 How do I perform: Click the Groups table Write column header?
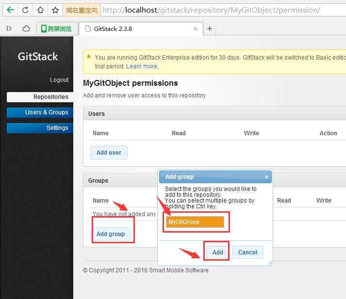point(324,201)
